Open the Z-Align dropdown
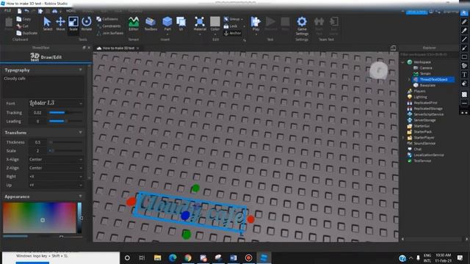Screen dimensions: 470x264 coord(56,168)
